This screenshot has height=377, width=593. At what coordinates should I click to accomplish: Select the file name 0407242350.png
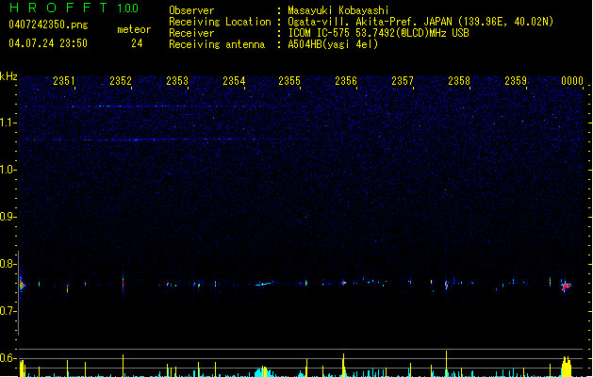pos(48,25)
